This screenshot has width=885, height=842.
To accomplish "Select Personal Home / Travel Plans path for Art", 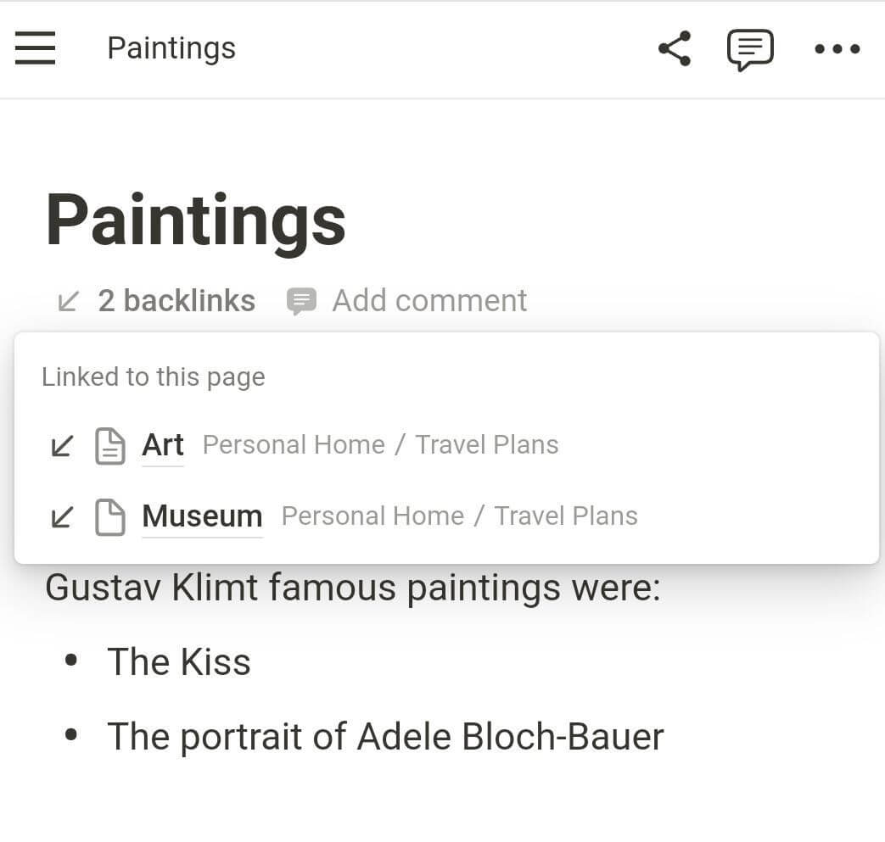I will 380,445.
